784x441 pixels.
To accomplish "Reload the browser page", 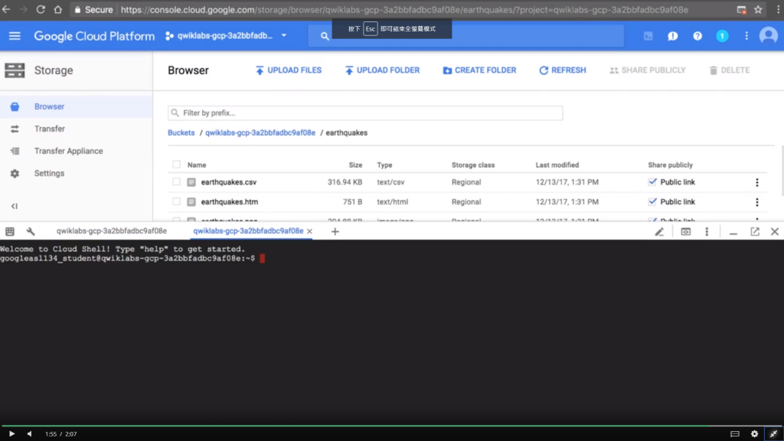I will [x=41, y=9].
